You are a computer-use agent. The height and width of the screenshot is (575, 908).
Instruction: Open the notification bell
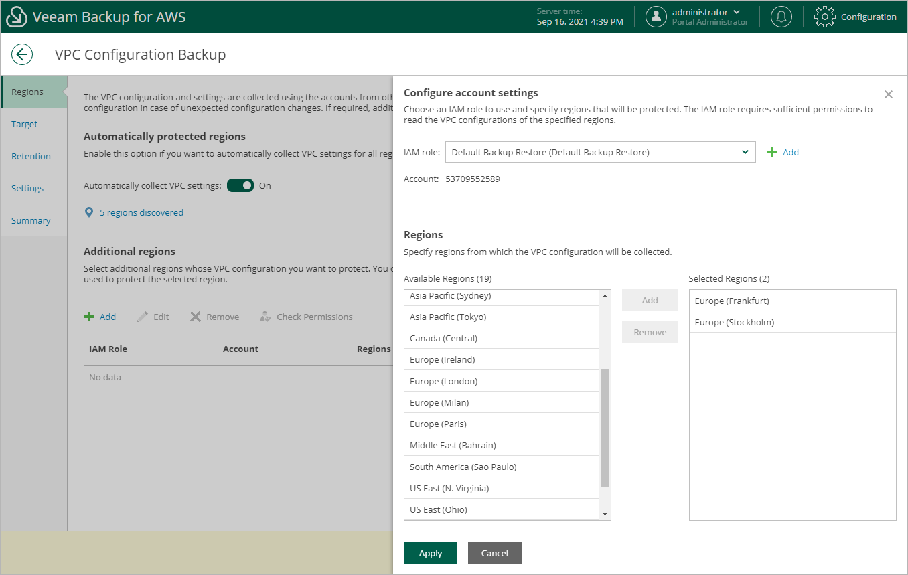(x=781, y=16)
